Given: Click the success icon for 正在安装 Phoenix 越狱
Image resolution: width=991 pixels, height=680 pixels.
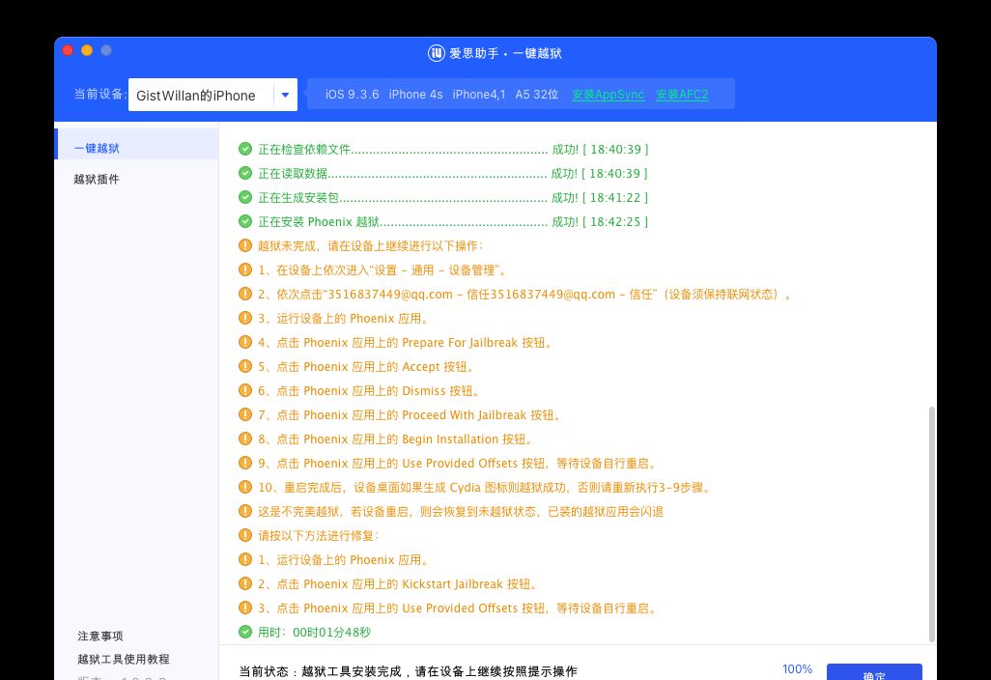Looking at the screenshot, I should [245, 221].
